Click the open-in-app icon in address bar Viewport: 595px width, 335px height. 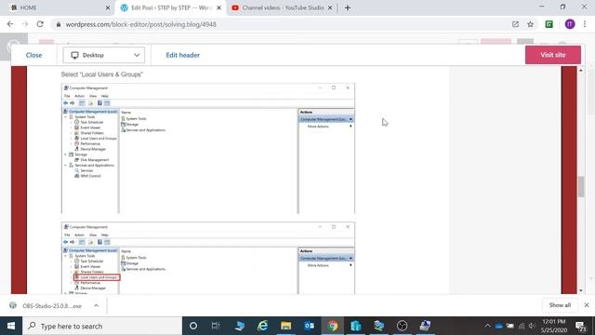coord(515,24)
